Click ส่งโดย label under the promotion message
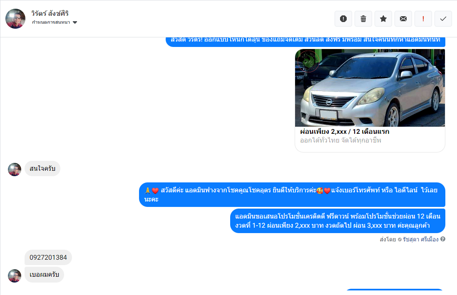 [x=387, y=239]
